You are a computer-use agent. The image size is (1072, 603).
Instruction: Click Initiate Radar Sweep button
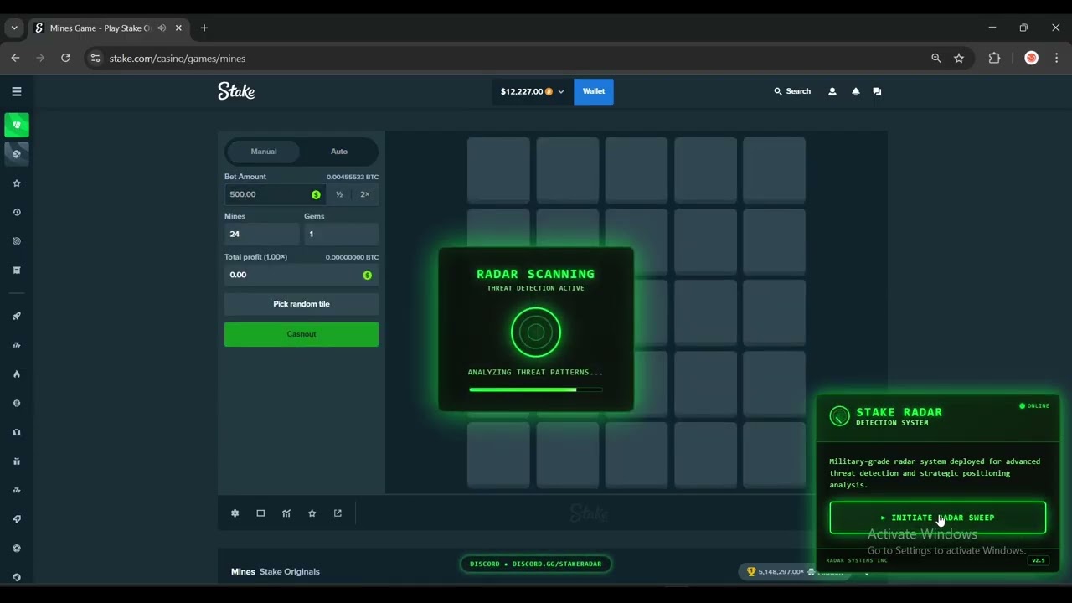(938, 518)
